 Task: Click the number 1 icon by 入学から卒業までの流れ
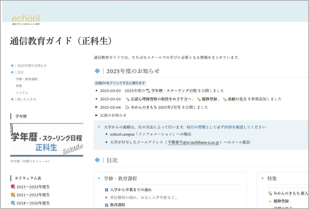coord(107,190)
